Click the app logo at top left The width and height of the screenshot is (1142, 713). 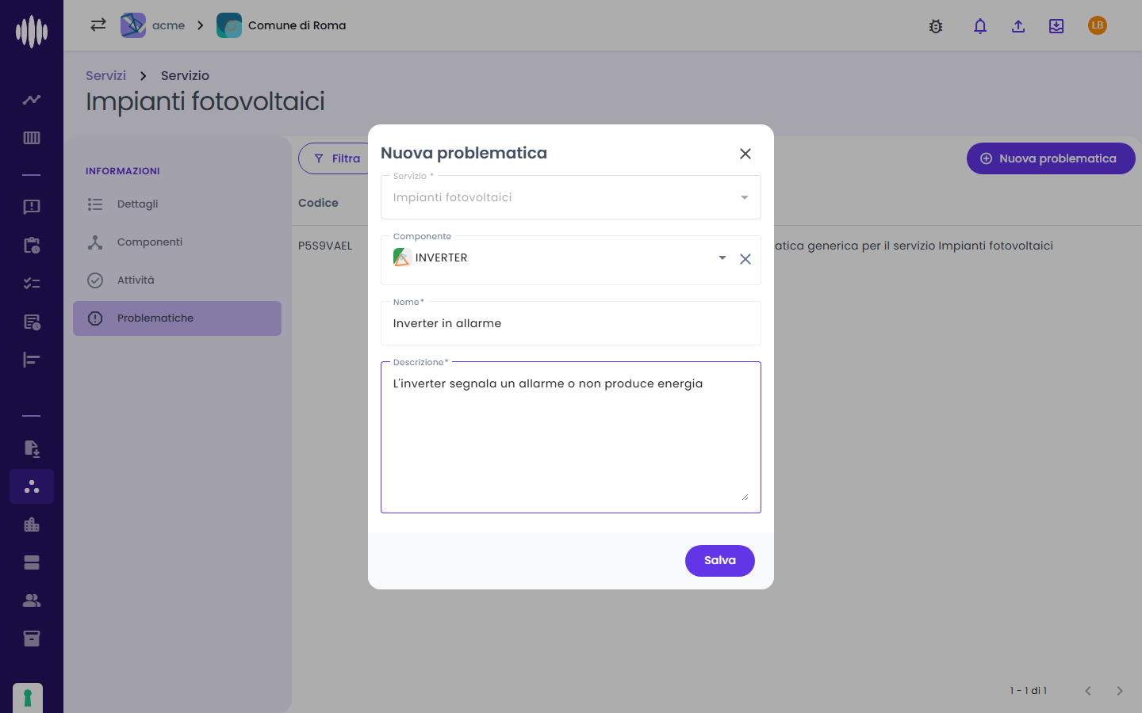coord(32,32)
